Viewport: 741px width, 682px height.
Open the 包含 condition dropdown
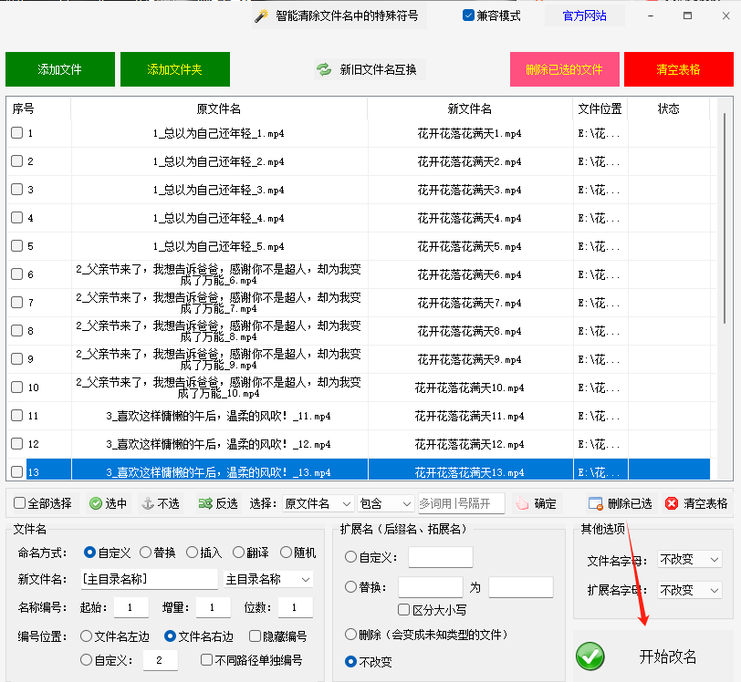click(386, 503)
